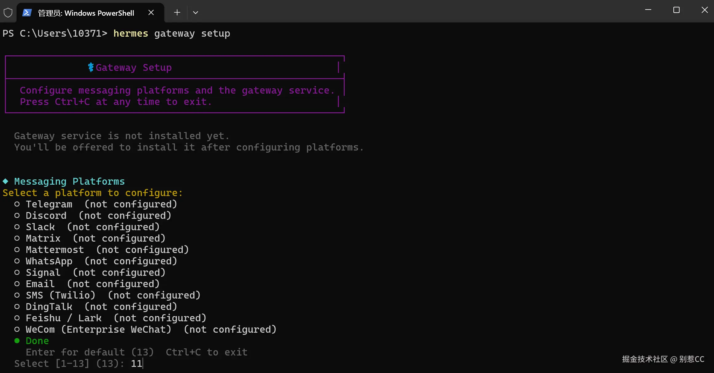This screenshot has height=373, width=714.
Task: Switch to the Windows PowerShell tab
Action: pos(86,13)
